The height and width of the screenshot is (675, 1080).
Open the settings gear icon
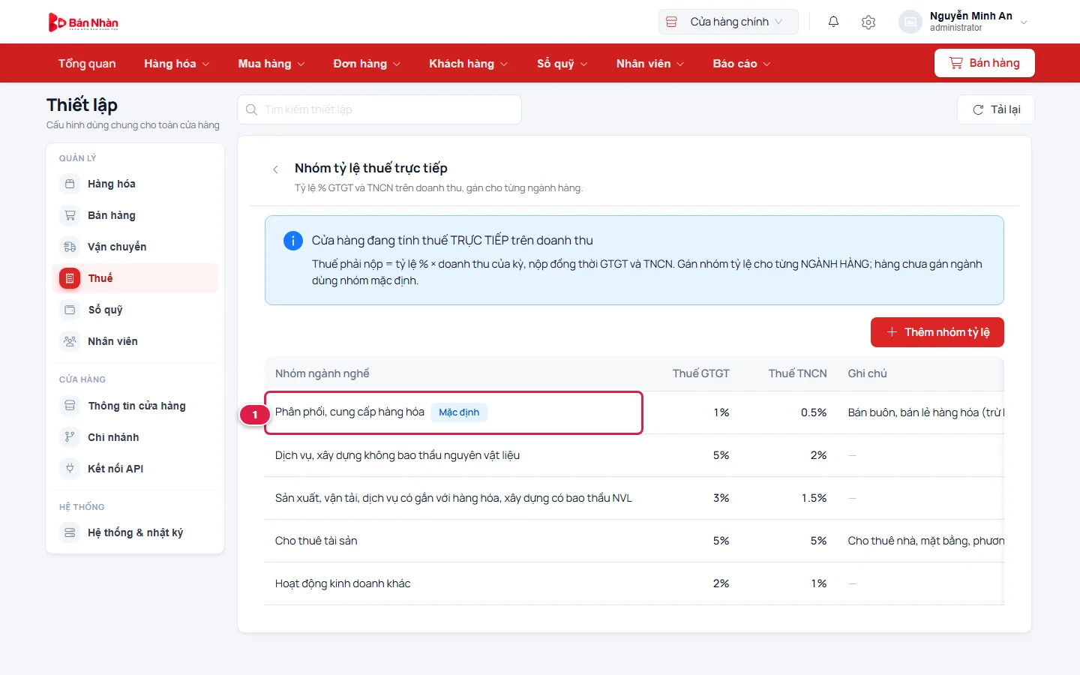click(868, 22)
